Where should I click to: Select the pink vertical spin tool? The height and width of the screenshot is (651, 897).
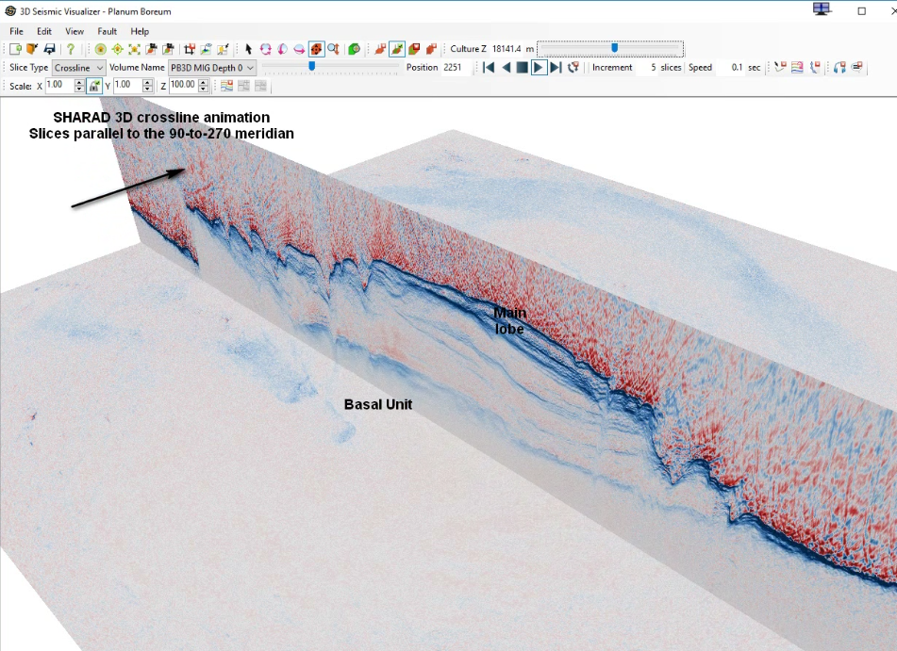tap(283, 49)
